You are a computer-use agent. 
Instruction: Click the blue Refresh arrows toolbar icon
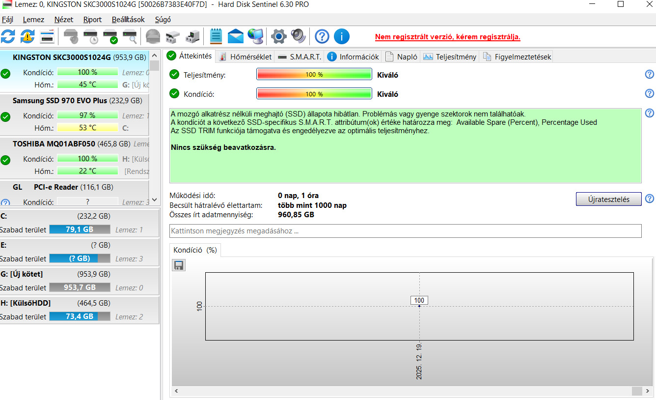click(8, 36)
